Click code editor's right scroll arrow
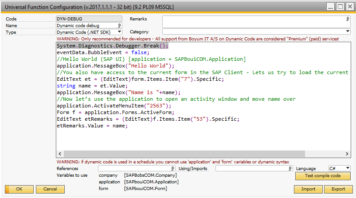This screenshot has width=356, height=198. (347, 154)
